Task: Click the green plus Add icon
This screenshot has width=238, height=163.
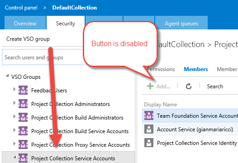Action: (150, 86)
